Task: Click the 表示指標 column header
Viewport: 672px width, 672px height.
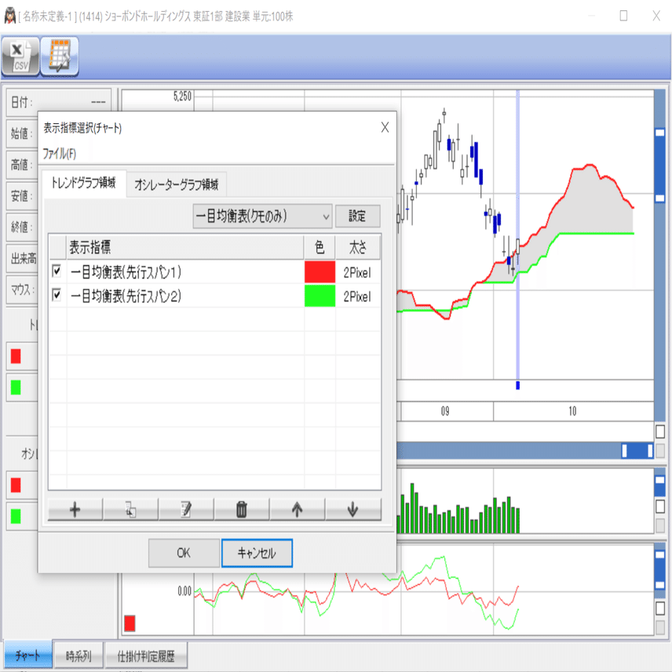Action: [185, 247]
